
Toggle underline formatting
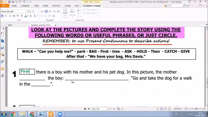coord(10,16)
